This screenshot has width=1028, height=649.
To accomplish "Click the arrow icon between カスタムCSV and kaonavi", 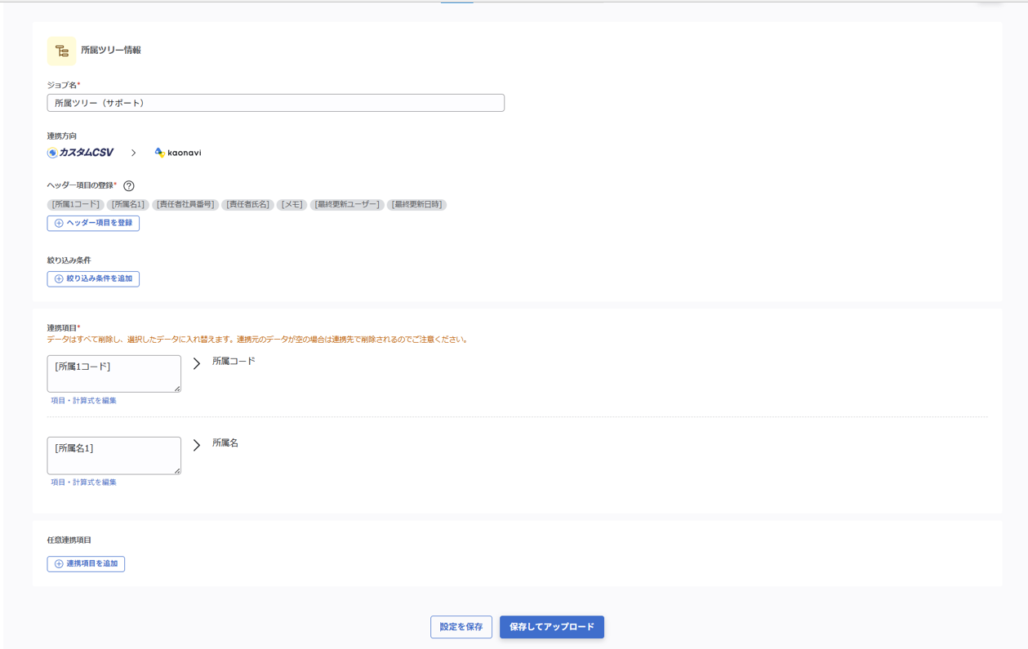I will click(x=133, y=152).
